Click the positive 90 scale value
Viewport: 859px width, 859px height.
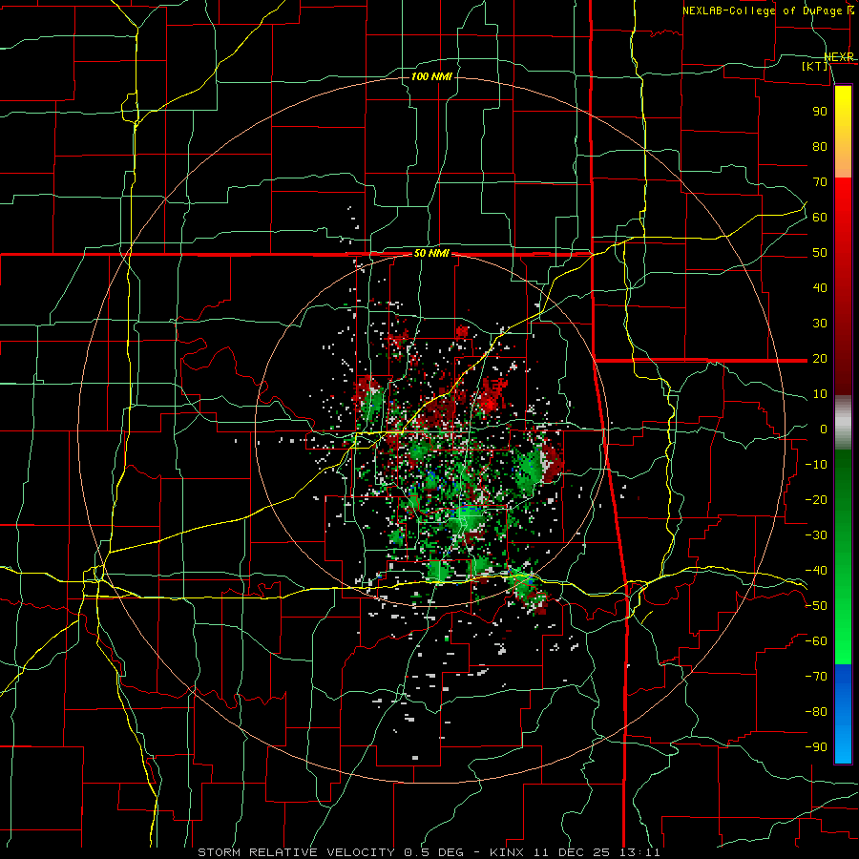[x=820, y=112]
